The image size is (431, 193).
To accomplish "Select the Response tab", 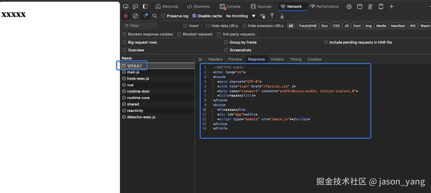I will tap(256, 59).
